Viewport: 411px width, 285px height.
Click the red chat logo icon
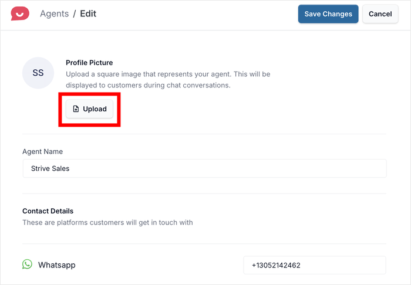(20, 13)
